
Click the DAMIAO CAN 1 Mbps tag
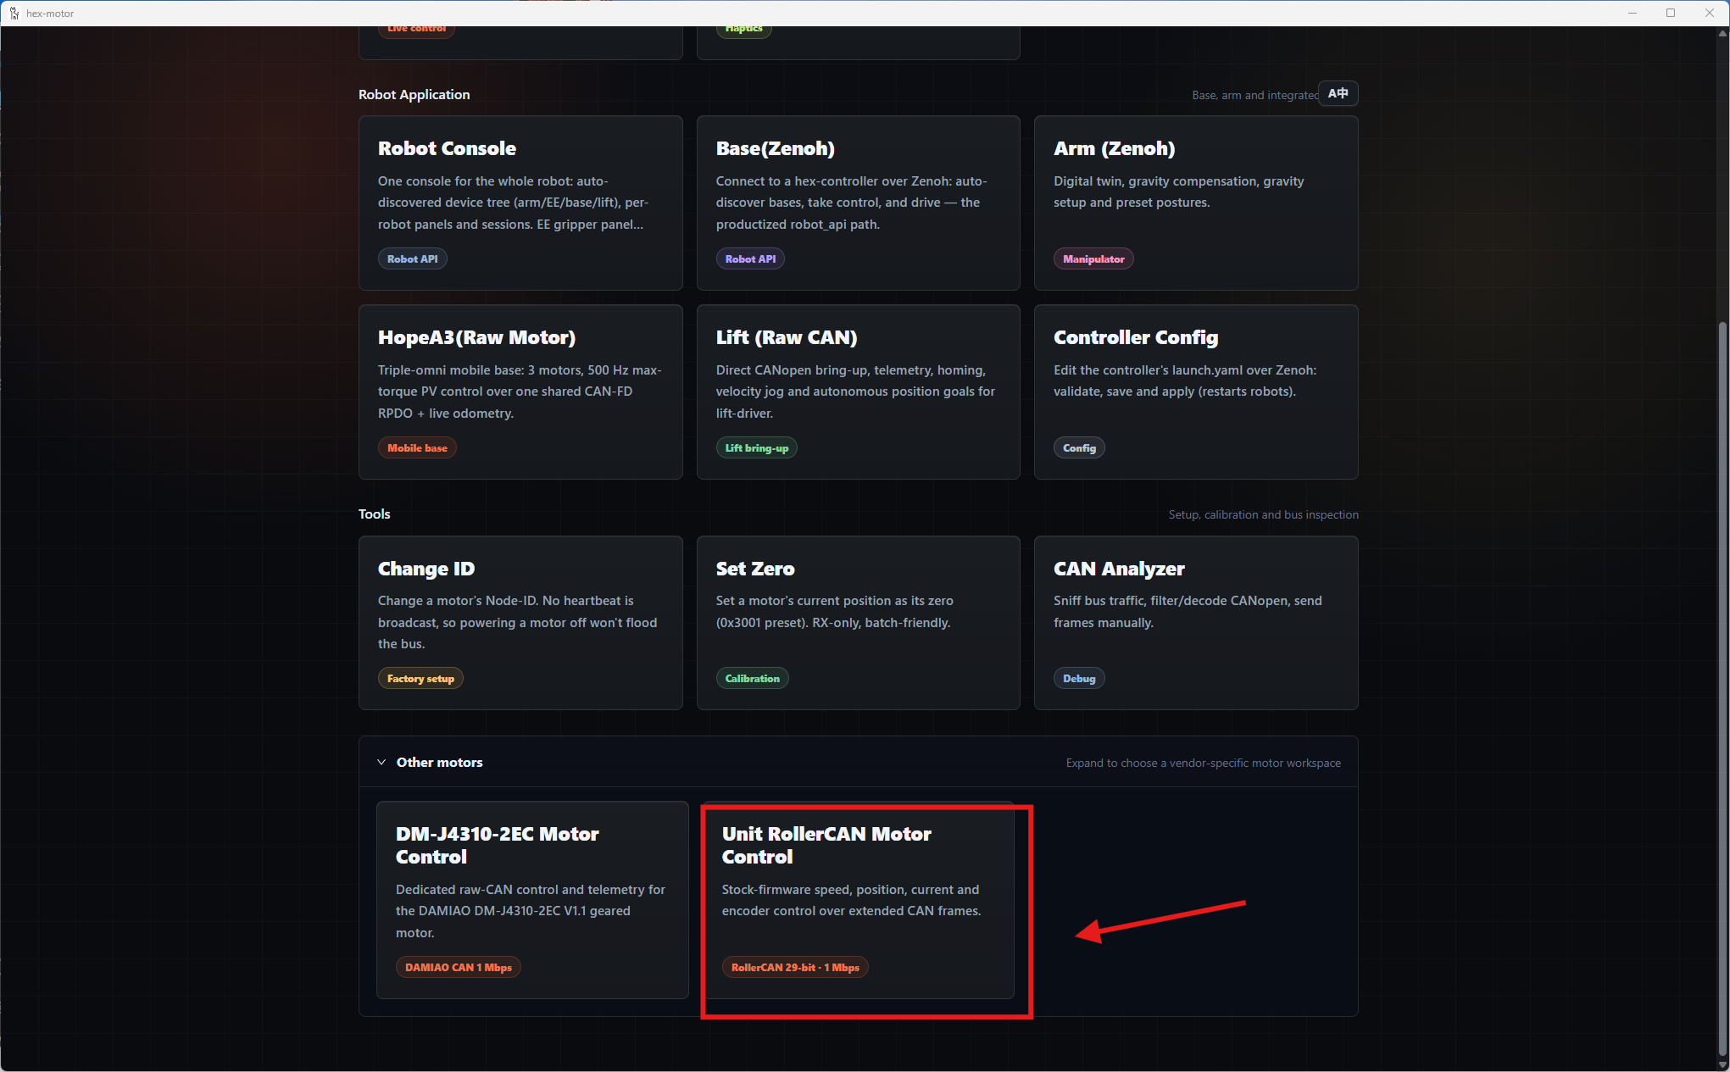pyautogui.click(x=458, y=968)
